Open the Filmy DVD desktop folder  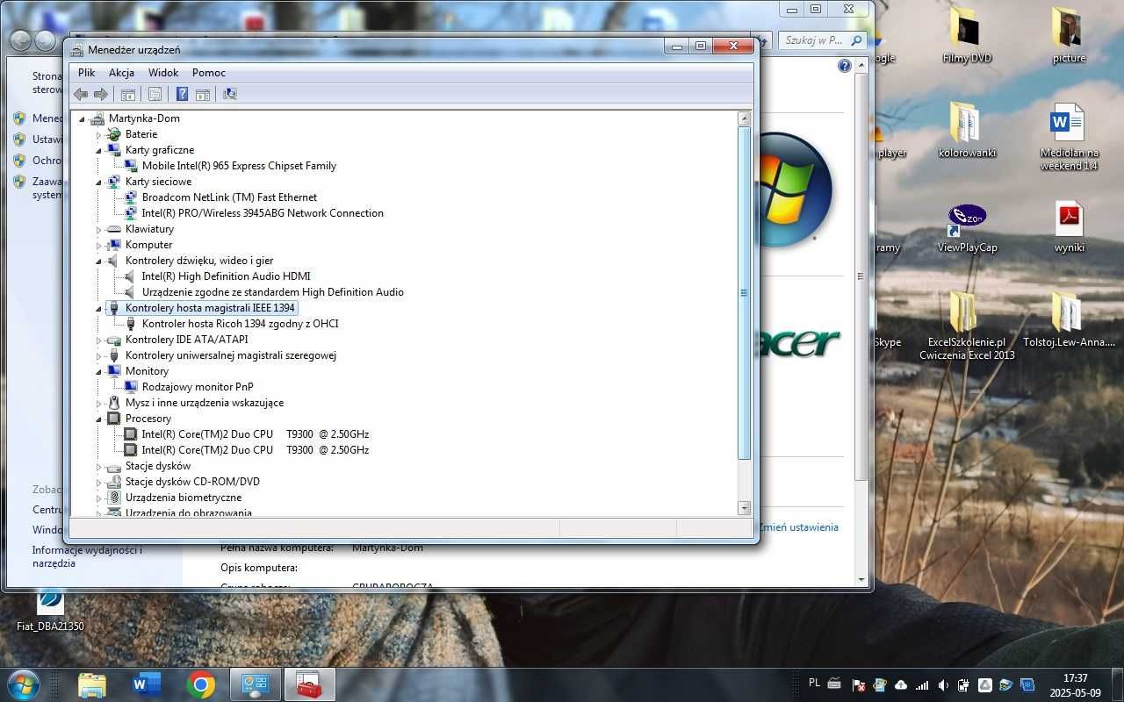967,36
